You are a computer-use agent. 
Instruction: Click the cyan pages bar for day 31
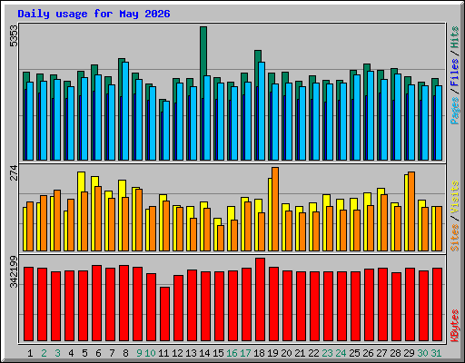(x=439, y=123)
